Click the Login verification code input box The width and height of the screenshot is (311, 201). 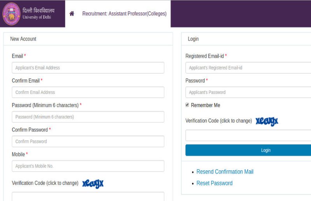tap(249, 135)
